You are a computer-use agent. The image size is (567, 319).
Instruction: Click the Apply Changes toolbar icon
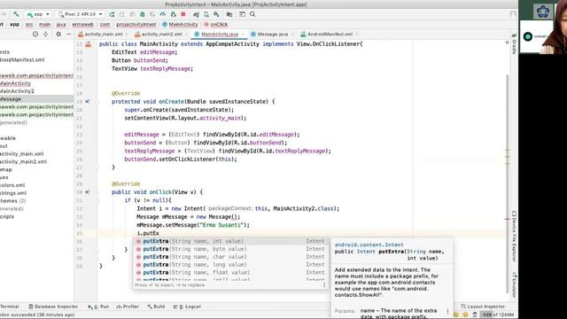click(122, 14)
